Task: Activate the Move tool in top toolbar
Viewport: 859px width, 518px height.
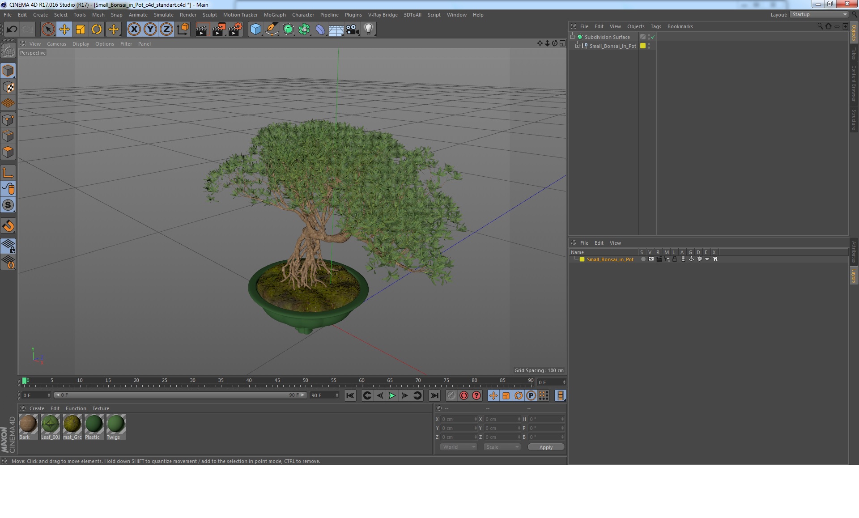Action: click(64, 30)
